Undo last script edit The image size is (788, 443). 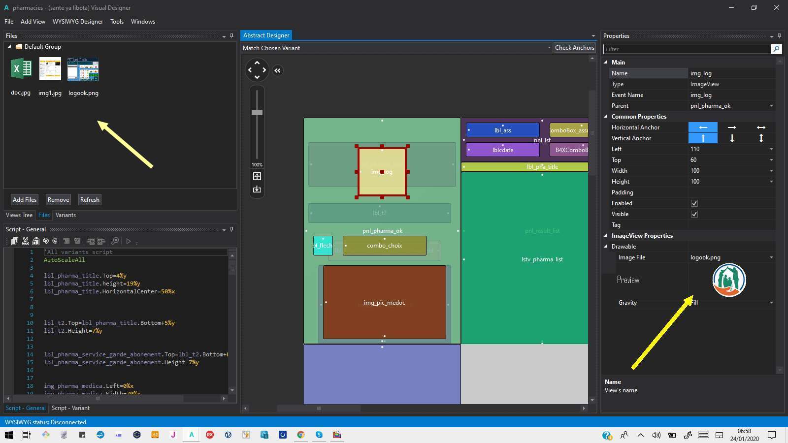pos(46,241)
